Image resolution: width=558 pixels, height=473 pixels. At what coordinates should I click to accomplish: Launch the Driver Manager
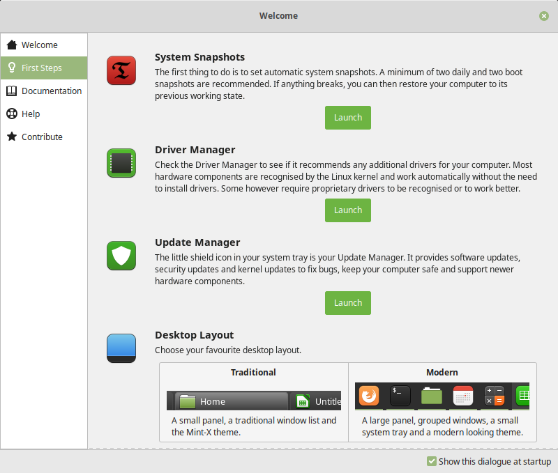tap(347, 210)
